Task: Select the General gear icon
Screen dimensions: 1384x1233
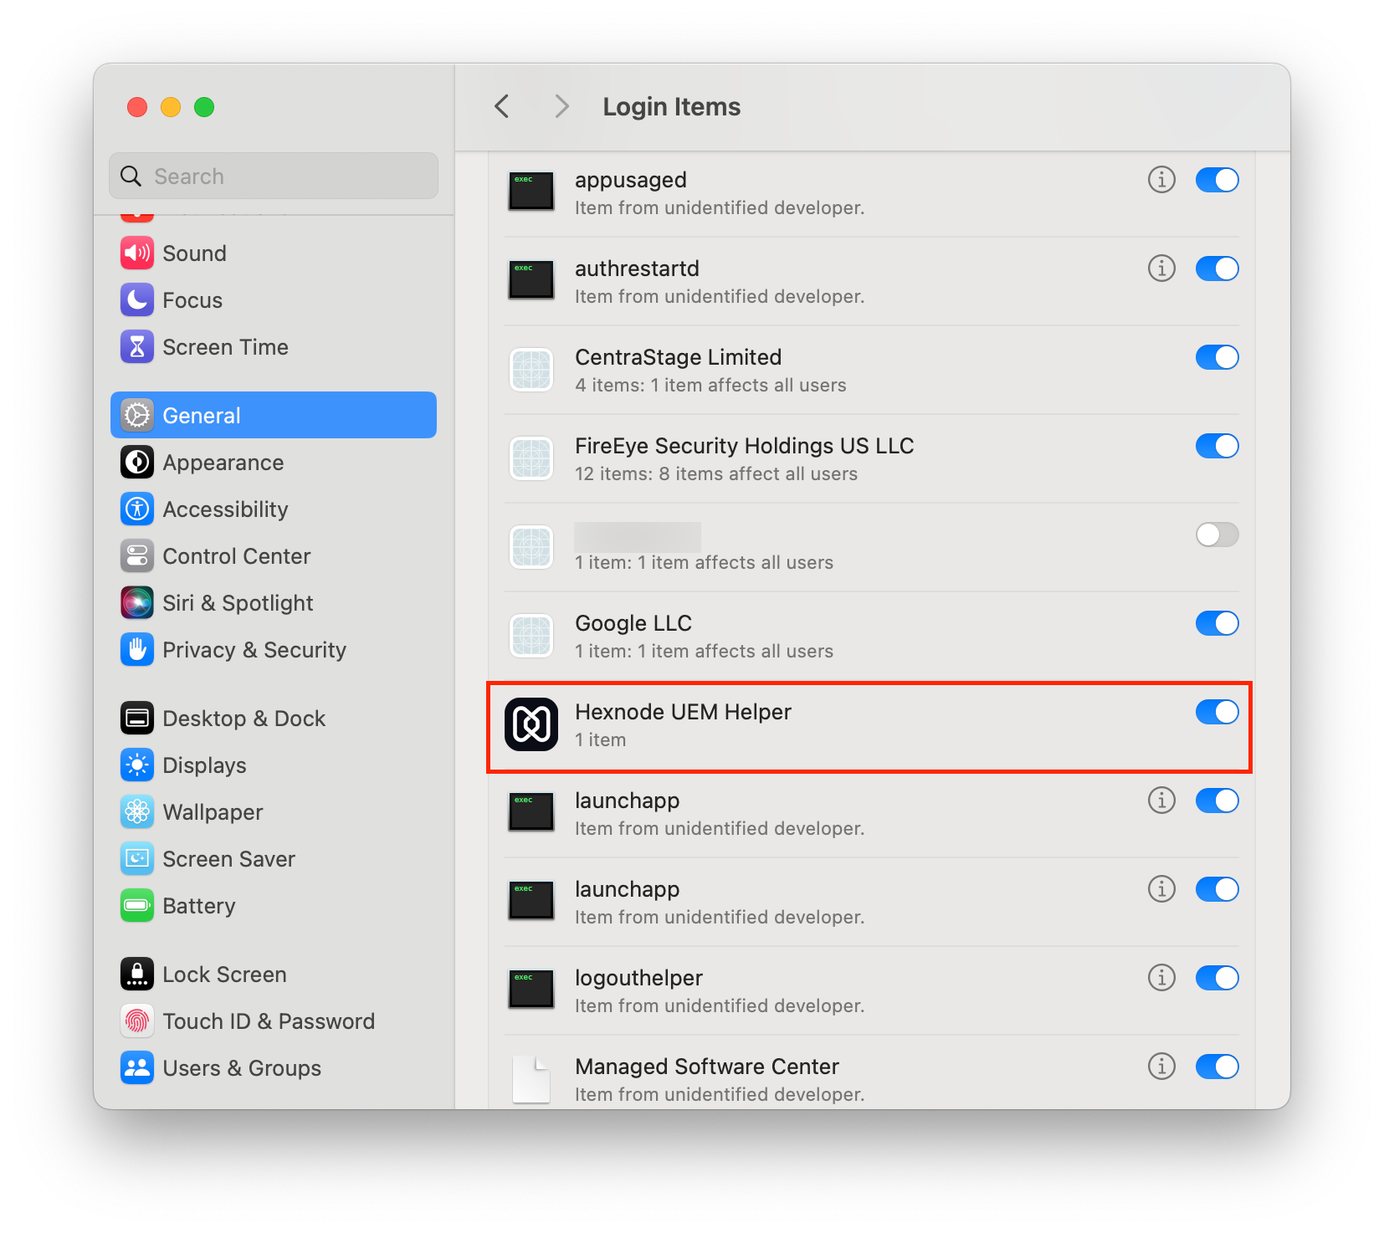Action: [137, 416]
